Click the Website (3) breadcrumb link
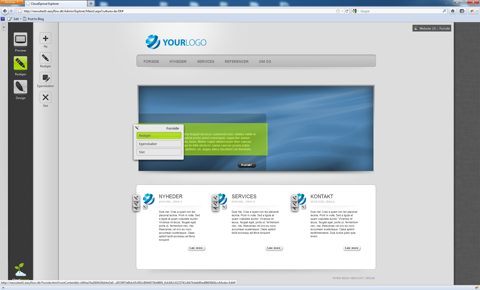The height and width of the screenshot is (290, 480). coord(427,28)
